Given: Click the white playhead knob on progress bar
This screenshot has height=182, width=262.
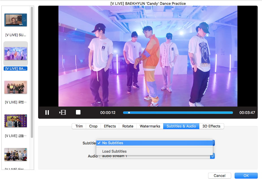Looking at the screenshot, I should tap(129, 112).
